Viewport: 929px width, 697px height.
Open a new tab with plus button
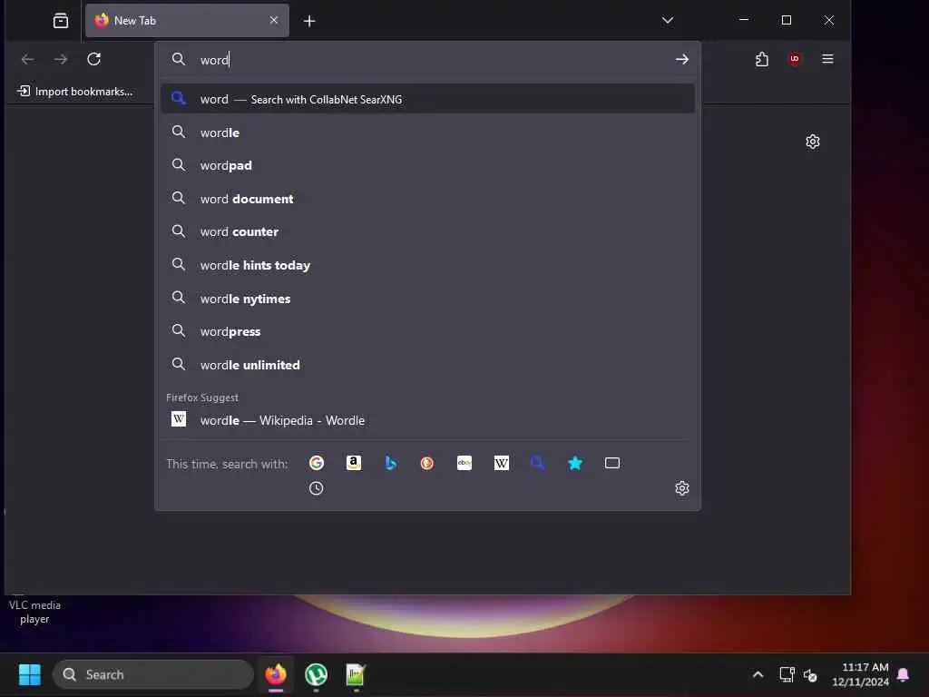click(x=309, y=22)
